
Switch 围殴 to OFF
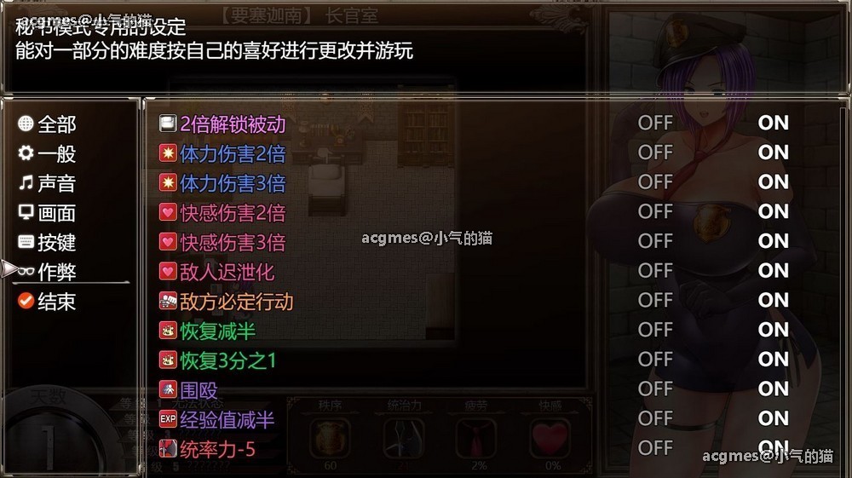pos(655,389)
